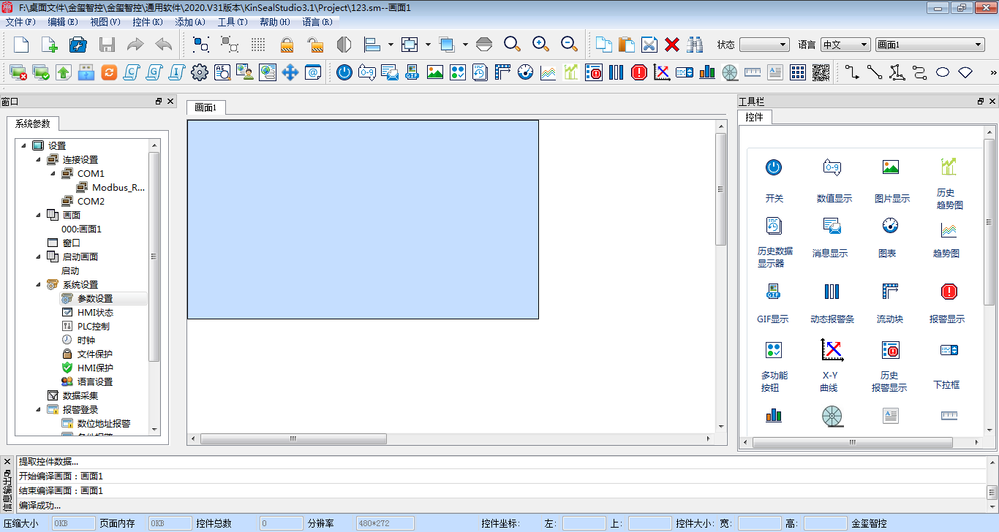The height and width of the screenshot is (532, 999).
Task: Pick the X-Y 曲线 control in toolbox
Action: click(829, 363)
